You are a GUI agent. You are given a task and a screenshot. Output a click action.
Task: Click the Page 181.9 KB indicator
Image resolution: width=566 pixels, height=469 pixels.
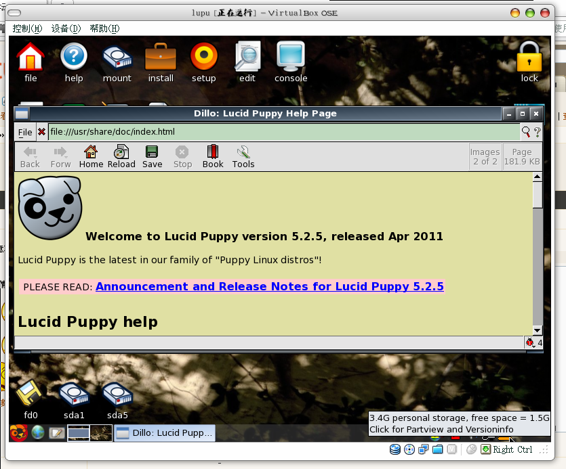tap(522, 157)
